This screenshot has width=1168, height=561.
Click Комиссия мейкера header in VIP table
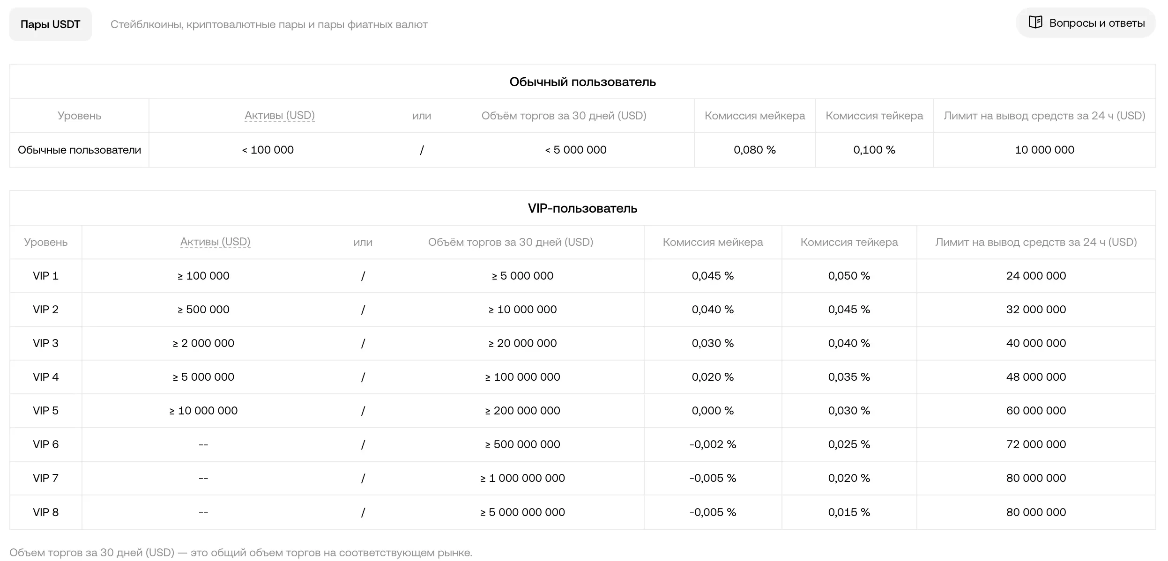(x=713, y=242)
